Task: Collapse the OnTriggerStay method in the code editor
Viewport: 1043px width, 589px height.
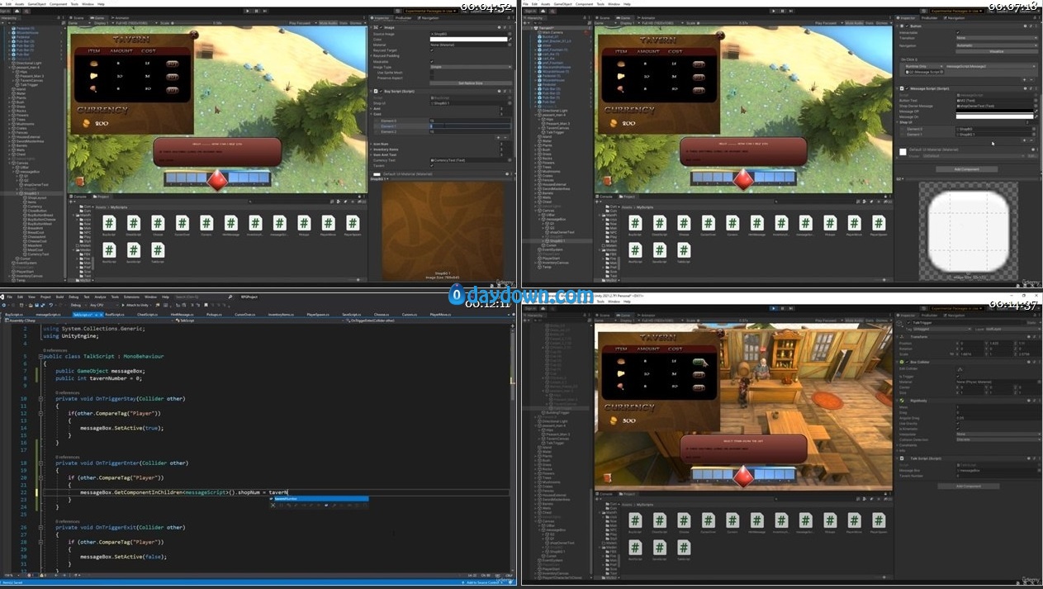Action: (40, 398)
